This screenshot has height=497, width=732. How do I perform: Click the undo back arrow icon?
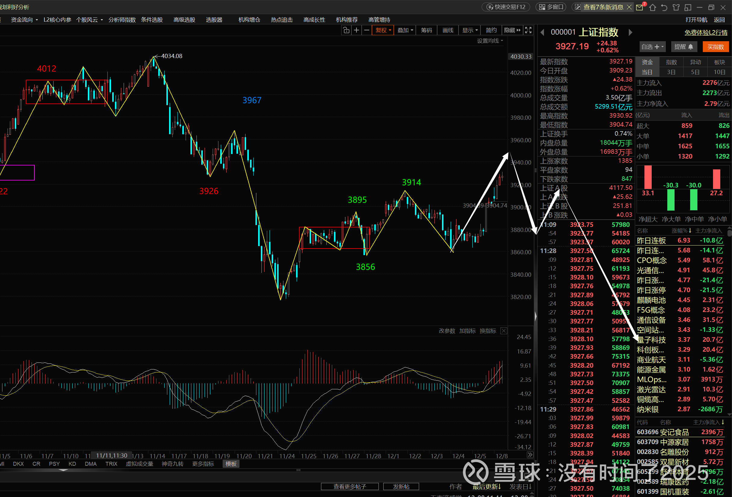(664, 8)
